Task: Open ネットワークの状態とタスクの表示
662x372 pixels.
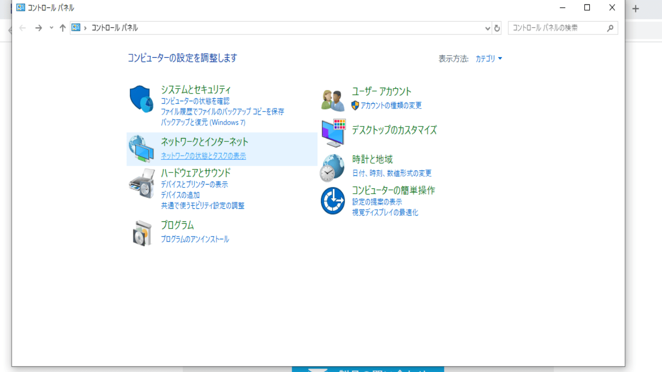Action: (203, 156)
